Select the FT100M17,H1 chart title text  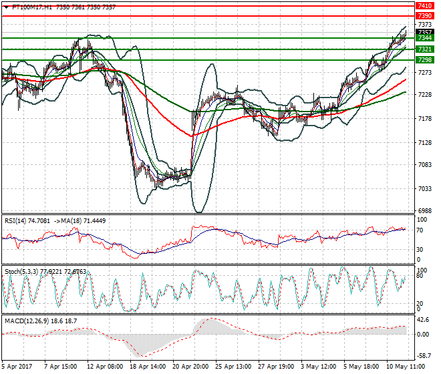coord(32,7)
